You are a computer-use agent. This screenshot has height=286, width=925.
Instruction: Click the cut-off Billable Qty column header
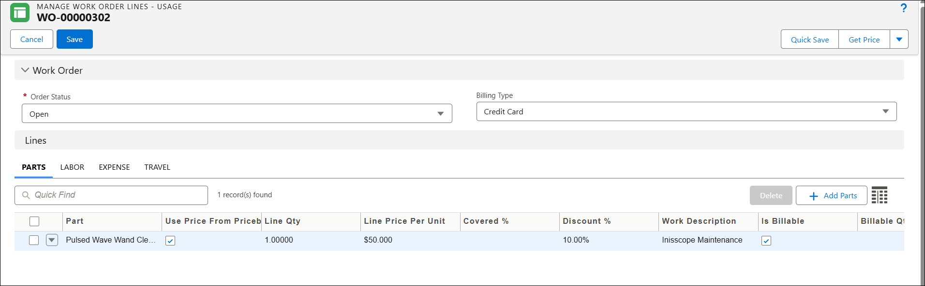coord(881,221)
